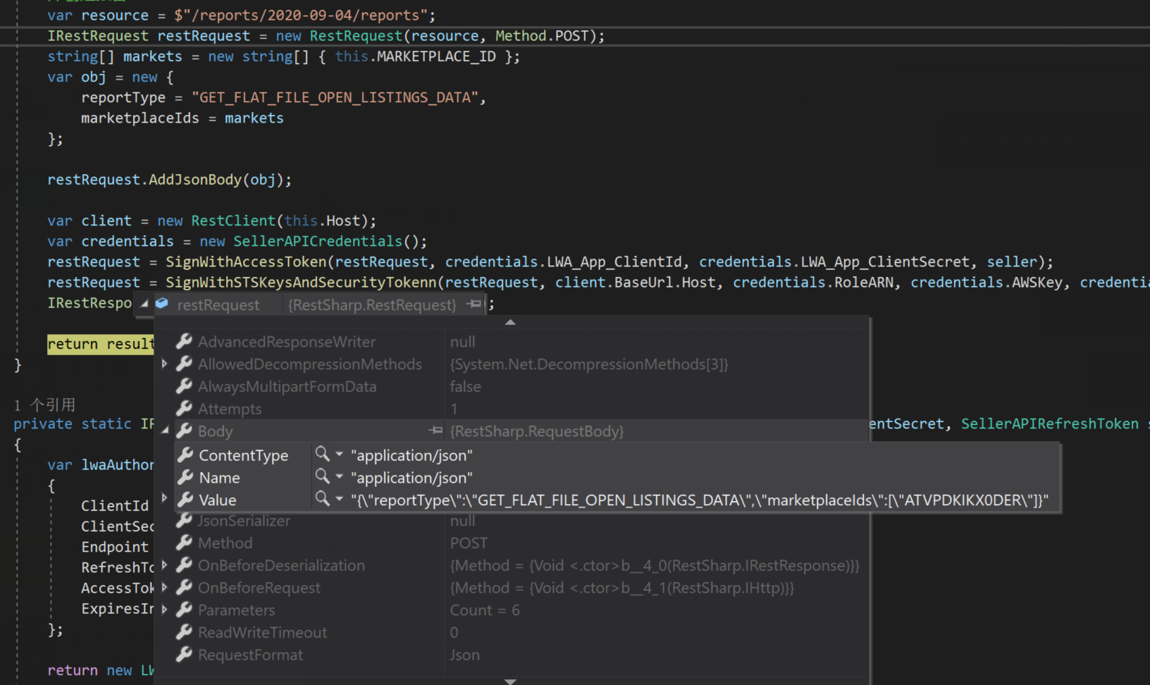Image resolution: width=1150 pixels, height=685 pixels.
Task: Click the scroll-up triangle atop the DataTip list
Action: coord(510,322)
